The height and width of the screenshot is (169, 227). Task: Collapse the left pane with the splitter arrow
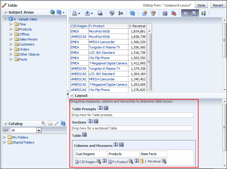[68, 94]
